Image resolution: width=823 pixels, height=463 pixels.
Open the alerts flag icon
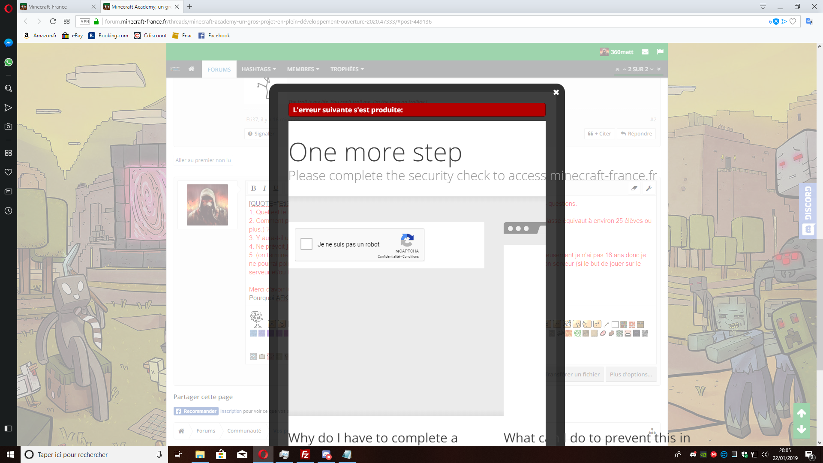[660, 52]
